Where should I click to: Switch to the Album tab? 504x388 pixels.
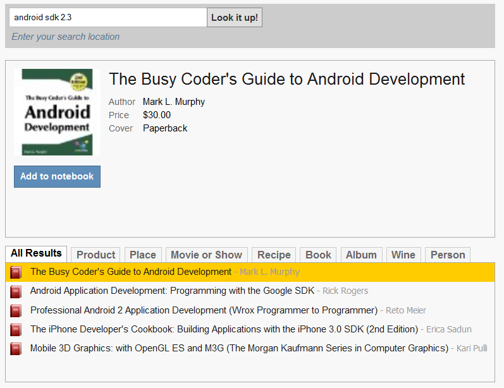pos(361,255)
